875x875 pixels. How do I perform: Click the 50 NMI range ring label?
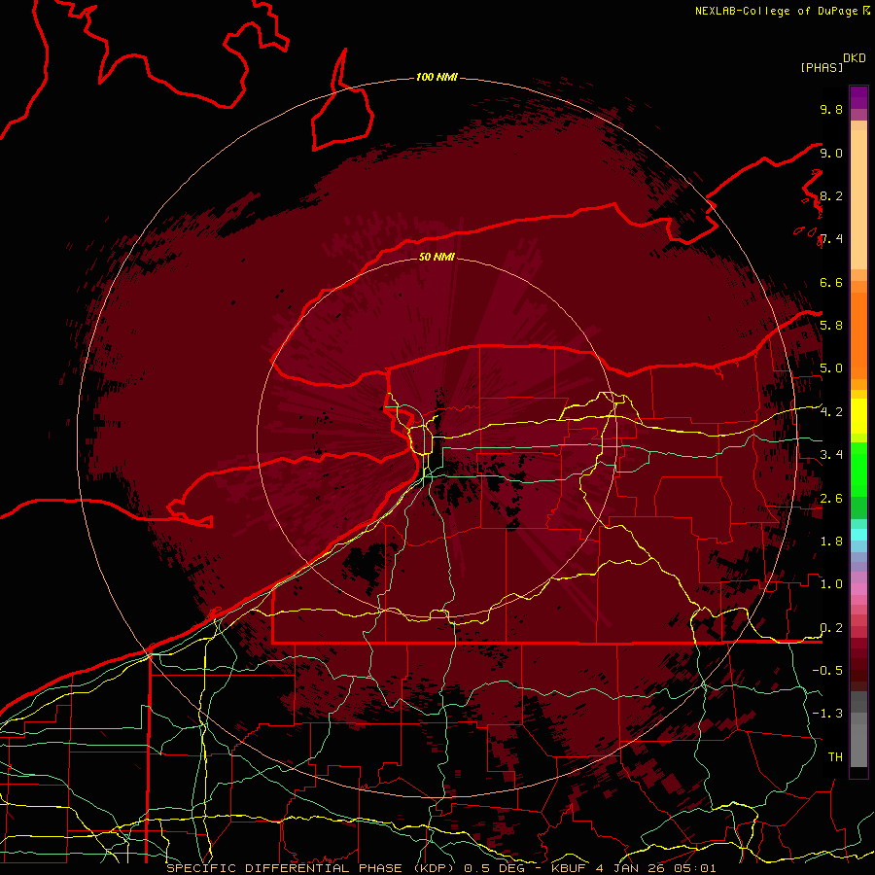click(437, 257)
